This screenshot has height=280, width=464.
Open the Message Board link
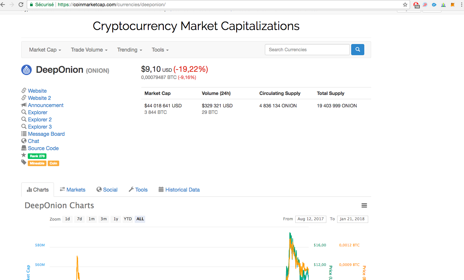46,134
